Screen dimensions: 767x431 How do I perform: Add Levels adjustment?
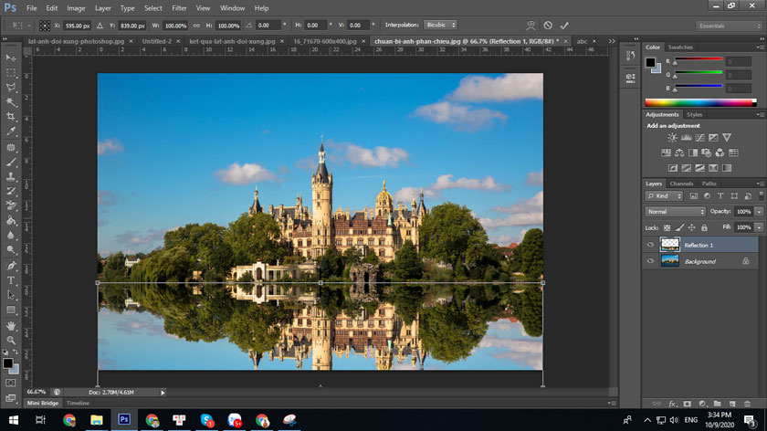pyautogui.click(x=687, y=138)
